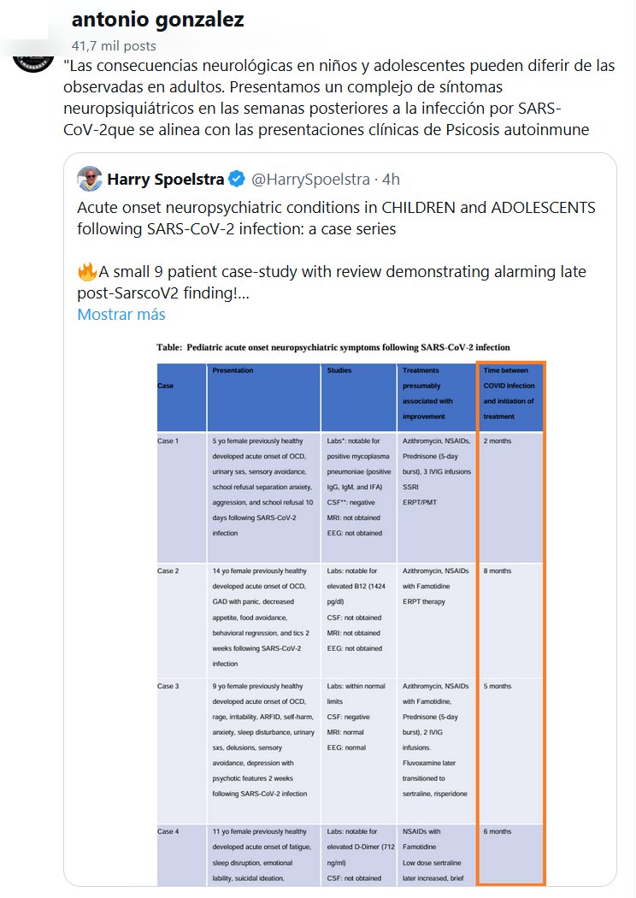Open the 4h timestamp of quoted post

click(x=389, y=180)
